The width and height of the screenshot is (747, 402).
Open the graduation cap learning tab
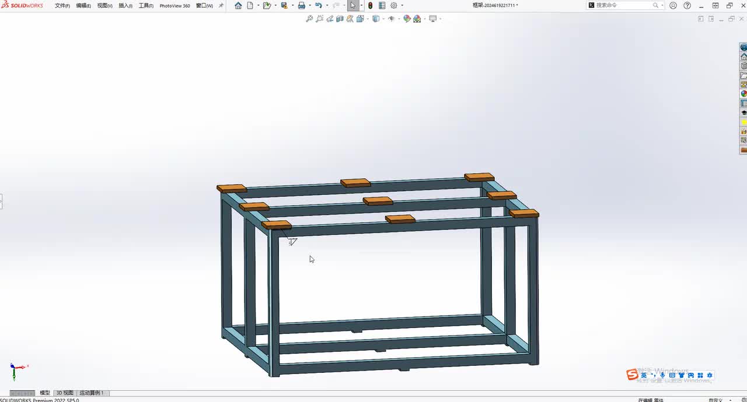coord(743,113)
